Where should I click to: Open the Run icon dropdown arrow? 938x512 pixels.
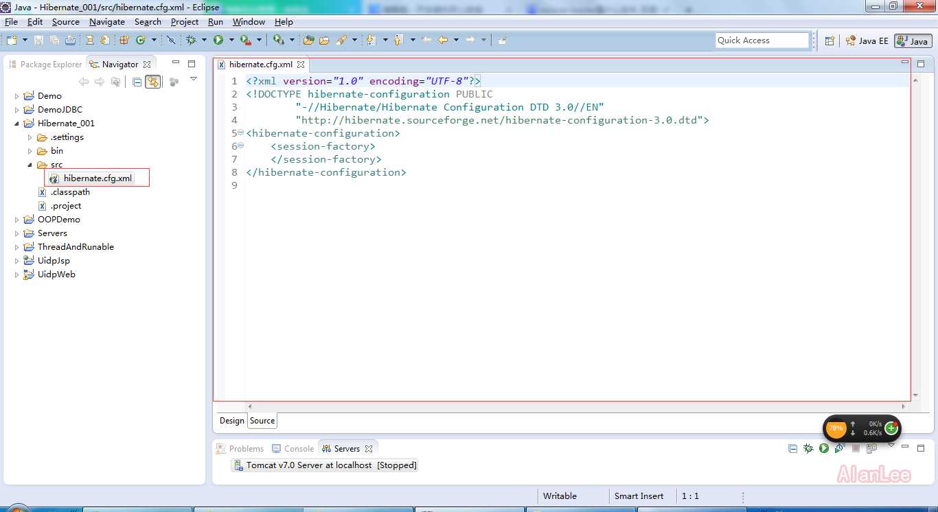click(231, 40)
